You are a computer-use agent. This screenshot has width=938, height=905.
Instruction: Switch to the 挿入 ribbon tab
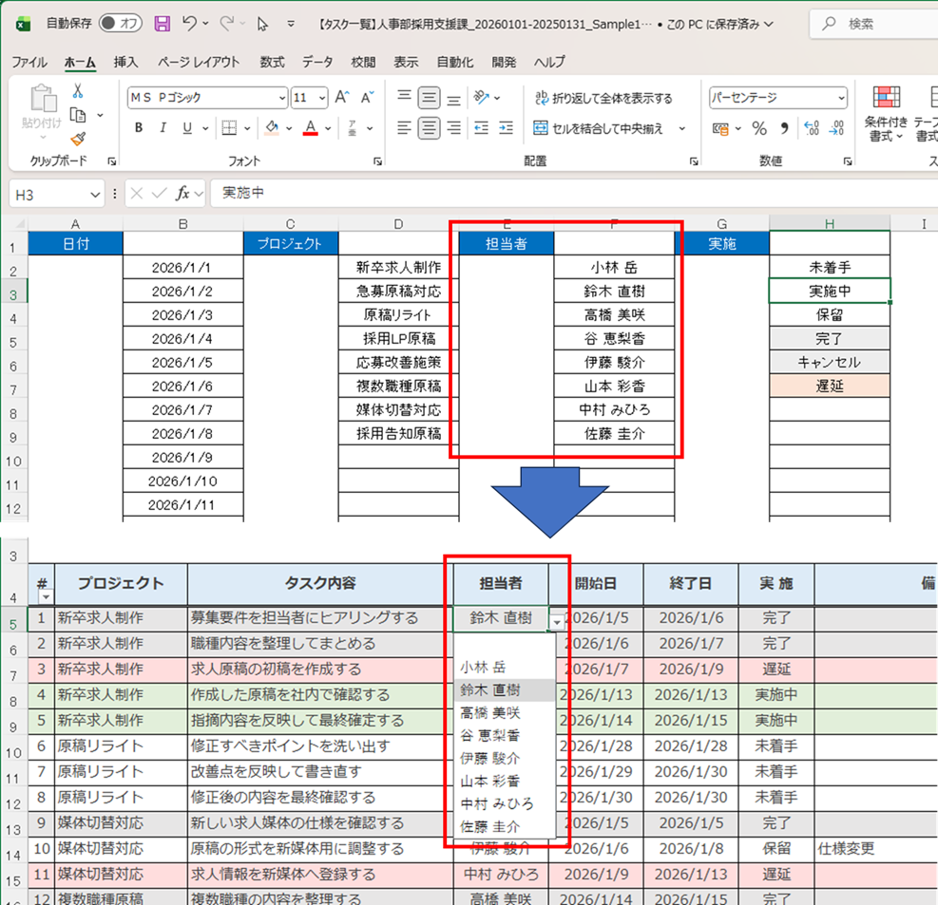(124, 62)
